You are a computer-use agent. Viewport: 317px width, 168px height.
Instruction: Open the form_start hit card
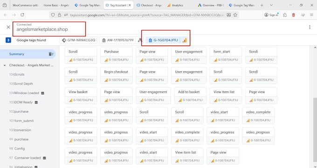pos(226,55)
